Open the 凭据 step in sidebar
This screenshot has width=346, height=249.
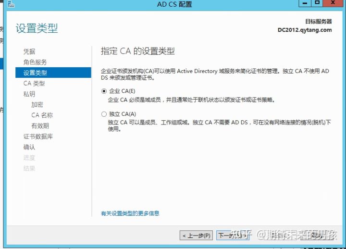coord(29,51)
